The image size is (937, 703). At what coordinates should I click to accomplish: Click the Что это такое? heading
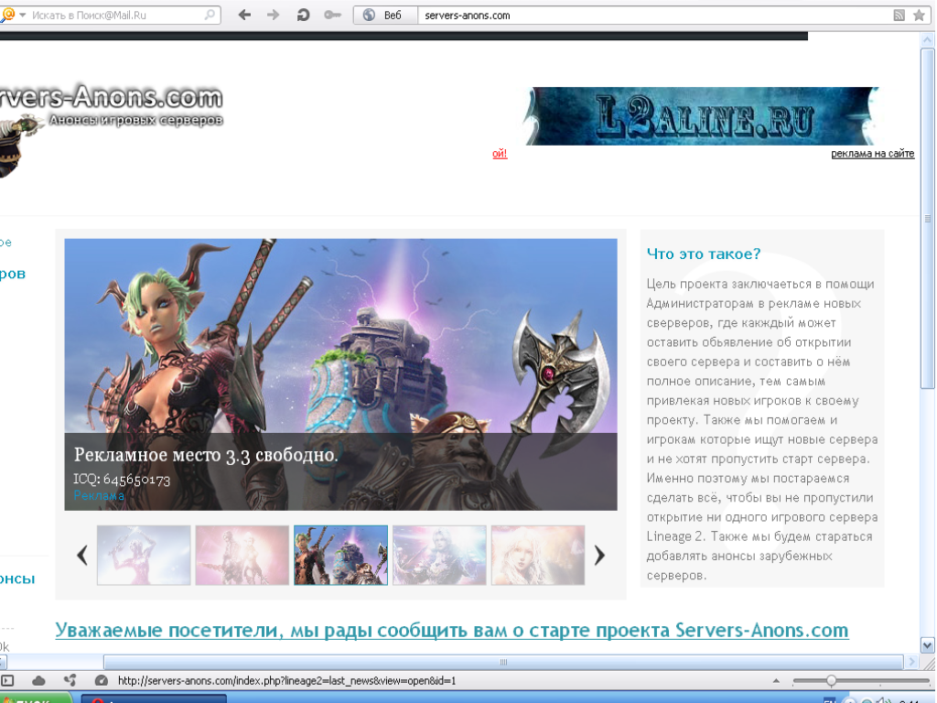click(704, 254)
